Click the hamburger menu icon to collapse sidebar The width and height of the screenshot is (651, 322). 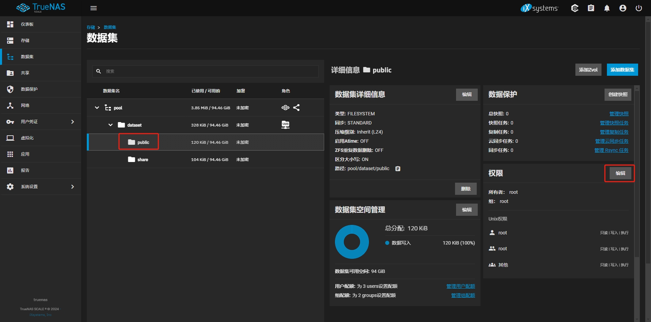tap(94, 8)
